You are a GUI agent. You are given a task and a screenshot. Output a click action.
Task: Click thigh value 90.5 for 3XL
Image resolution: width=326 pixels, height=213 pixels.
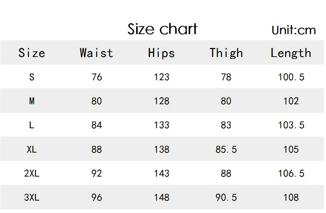[x=226, y=197]
